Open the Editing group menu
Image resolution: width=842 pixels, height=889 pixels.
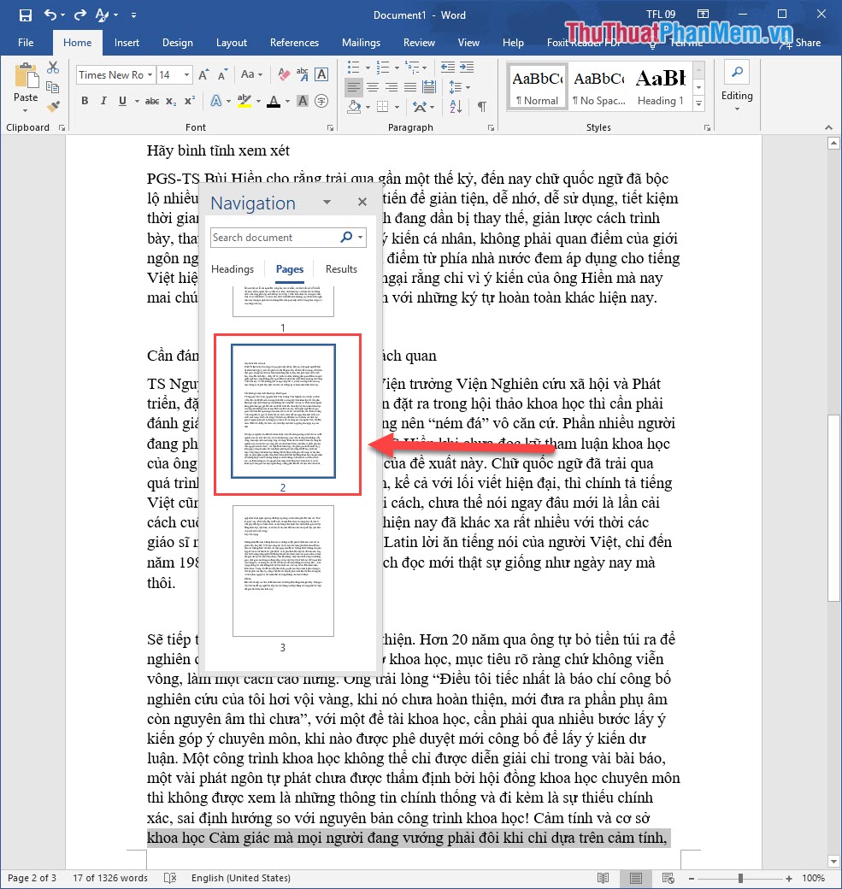(x=737, y=86)
